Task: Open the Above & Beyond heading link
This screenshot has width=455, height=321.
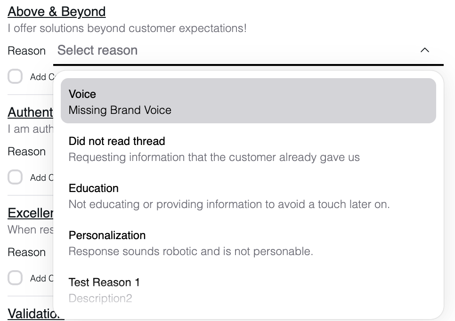Action: [x=57, y=11]
